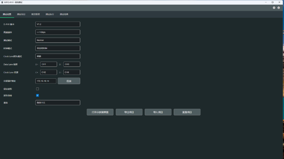Expand the 语言 dropdown showing 简体中文
The width and height of the screenshot is (284, 159).
click(x=58, y=103)
